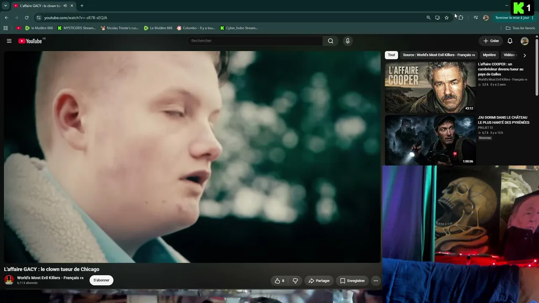Start voice search with the microphone icon
The width and height of the screenshot is (539, 303).
(x=347, y=41)
